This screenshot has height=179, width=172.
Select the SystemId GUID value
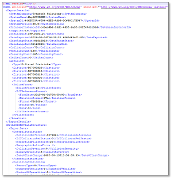53,21
